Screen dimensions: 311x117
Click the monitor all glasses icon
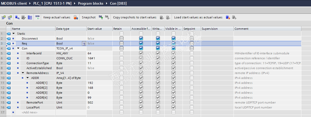click(x=37, y=17)
